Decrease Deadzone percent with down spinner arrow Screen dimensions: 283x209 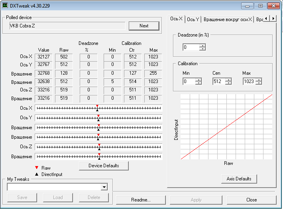pos(202,49)
